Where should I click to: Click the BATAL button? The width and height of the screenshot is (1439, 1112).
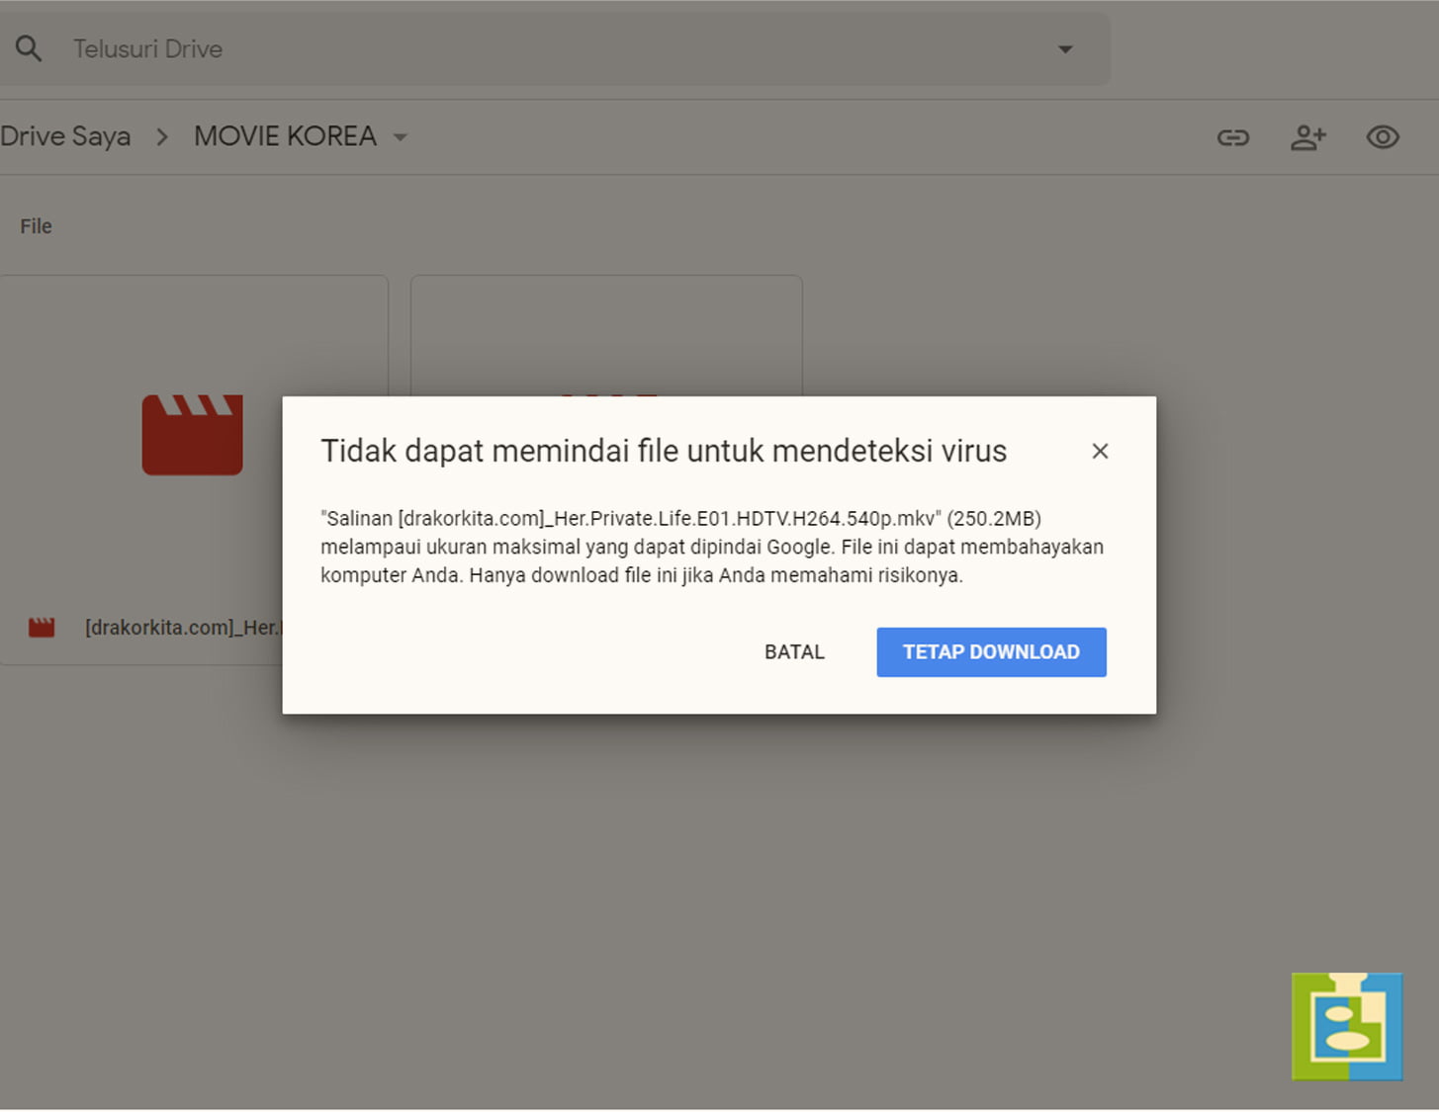(x=794, y=652)
